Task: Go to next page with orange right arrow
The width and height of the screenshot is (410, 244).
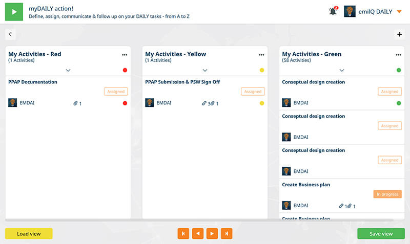Action: 212,234
